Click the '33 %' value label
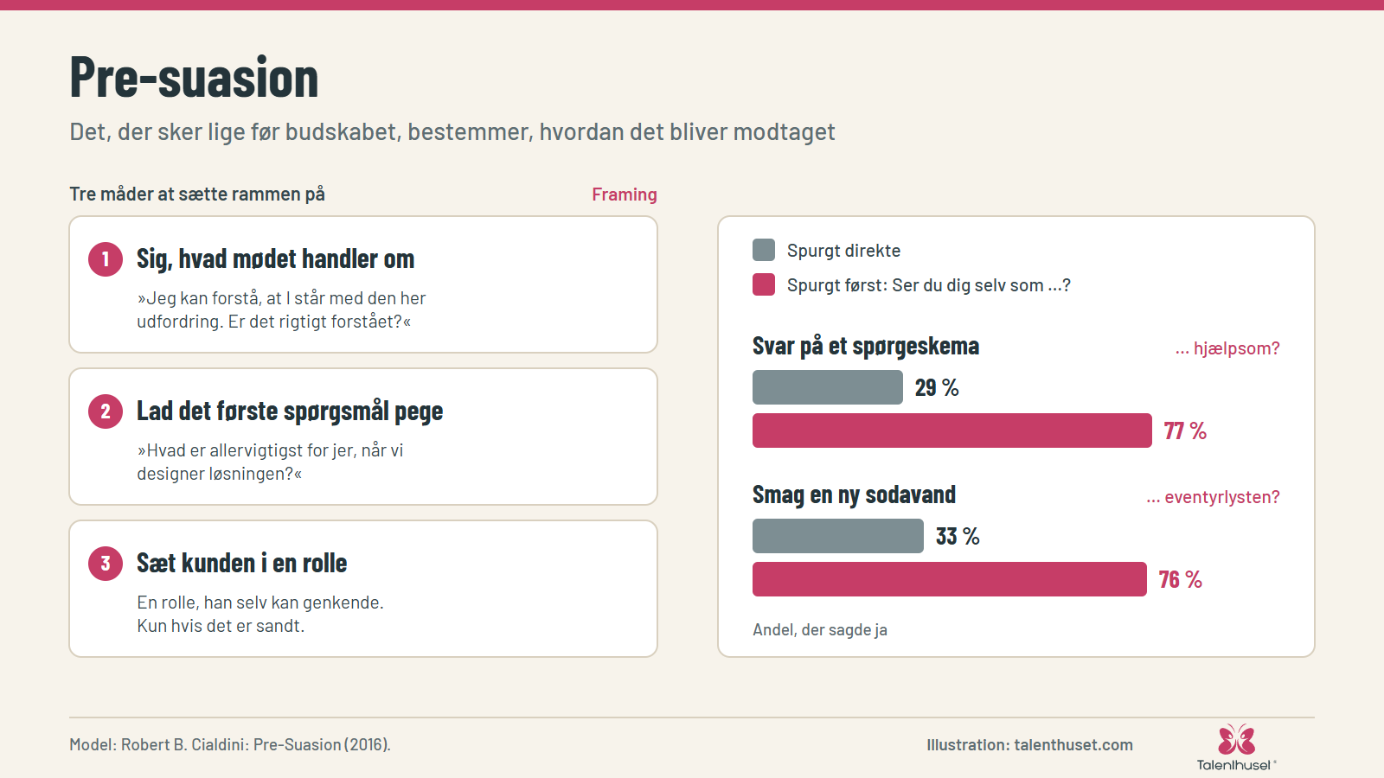Screen dimensions: 1384x778 click(x=958, y=537)
